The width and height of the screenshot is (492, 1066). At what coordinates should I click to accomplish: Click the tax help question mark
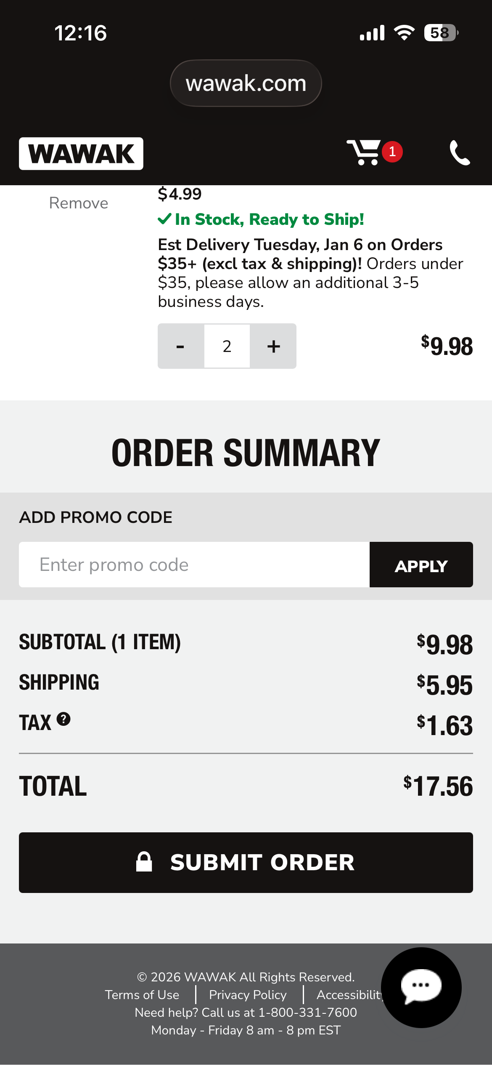pos(63,719)
